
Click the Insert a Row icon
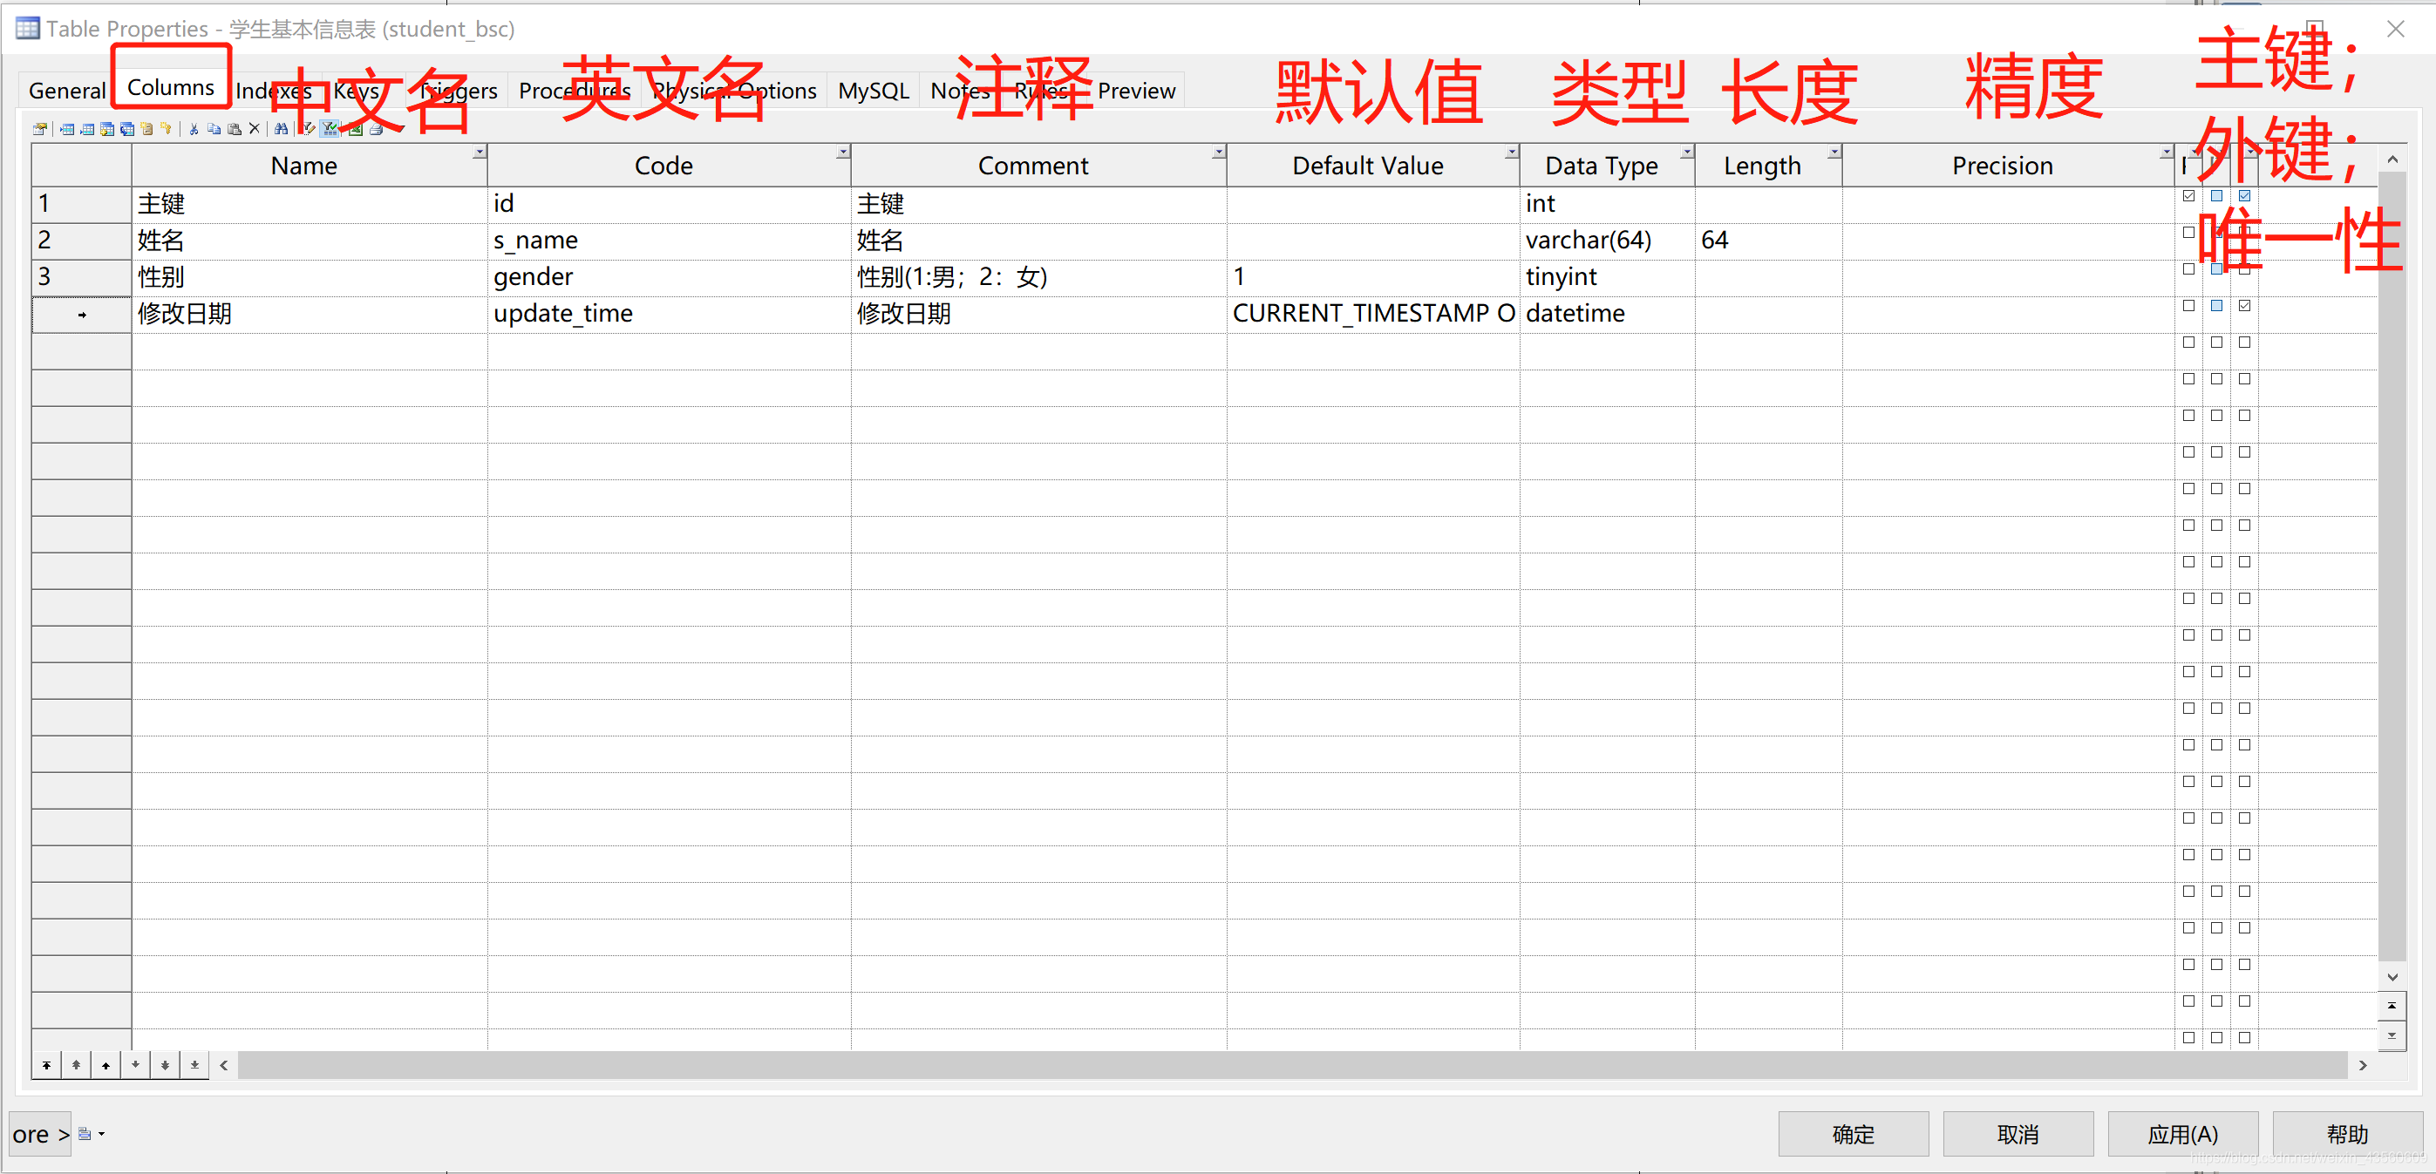pos(67,130)
